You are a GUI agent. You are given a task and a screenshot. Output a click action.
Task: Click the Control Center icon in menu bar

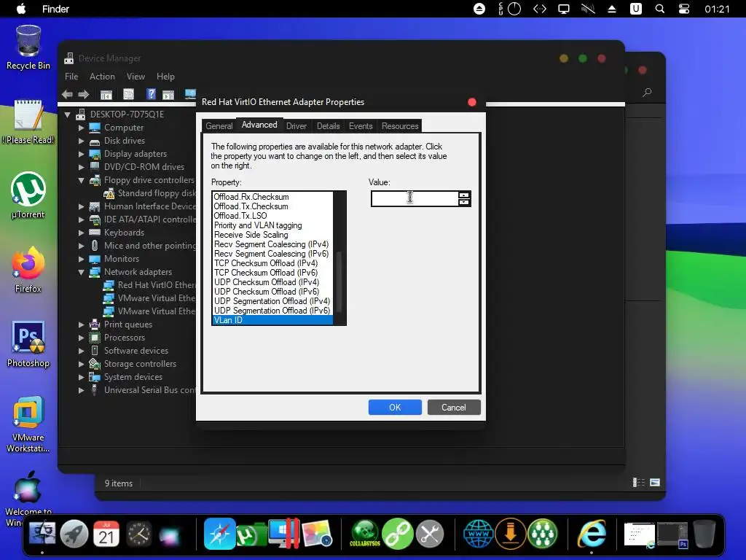point(683,9)
